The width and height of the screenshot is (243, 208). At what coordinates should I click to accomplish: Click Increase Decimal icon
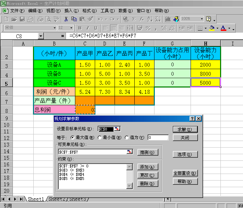pos(164,28)
